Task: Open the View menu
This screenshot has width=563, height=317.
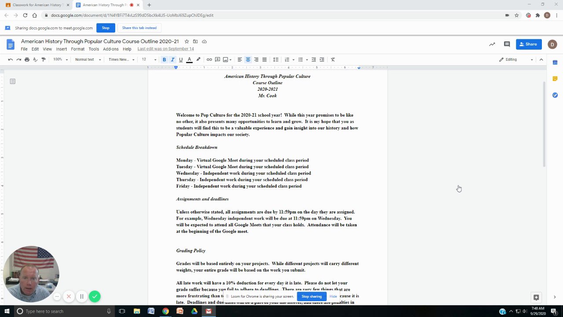Action: coord(47,49)
